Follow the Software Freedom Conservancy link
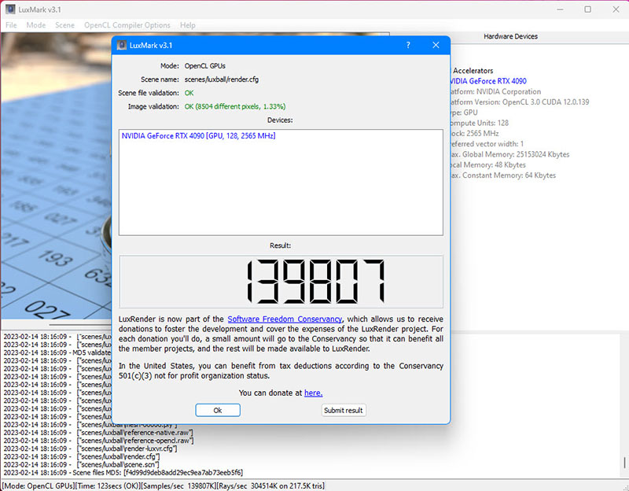 pos(285,319)
